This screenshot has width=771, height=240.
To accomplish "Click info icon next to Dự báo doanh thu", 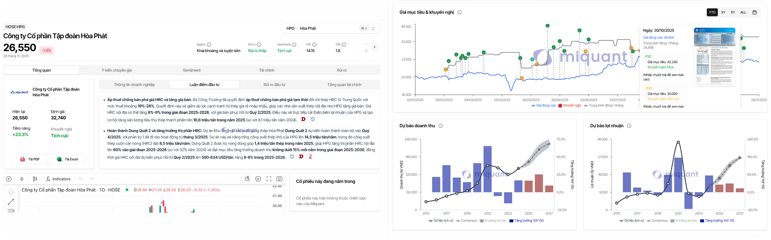I will pyautogui.click(x=440, y=126).
